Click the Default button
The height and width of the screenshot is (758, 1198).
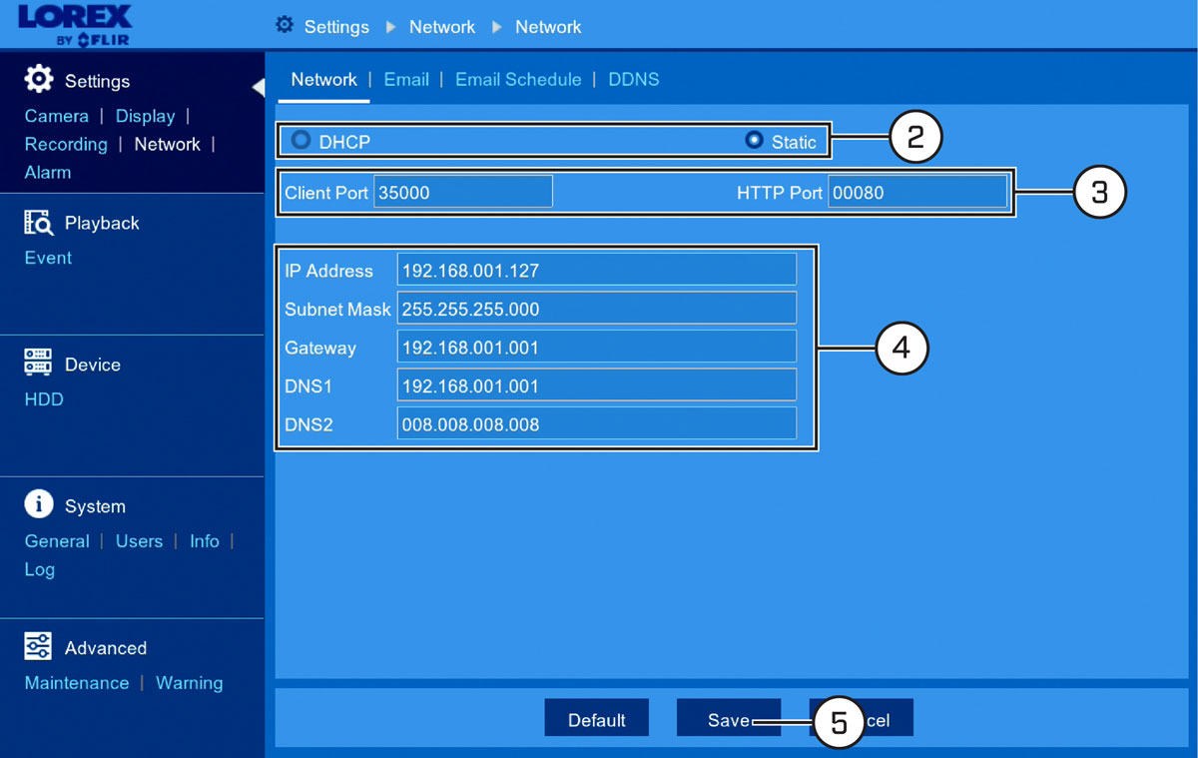[x=597, y=718]
